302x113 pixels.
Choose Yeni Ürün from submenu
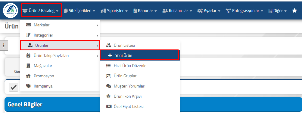[x=139, y=55]
